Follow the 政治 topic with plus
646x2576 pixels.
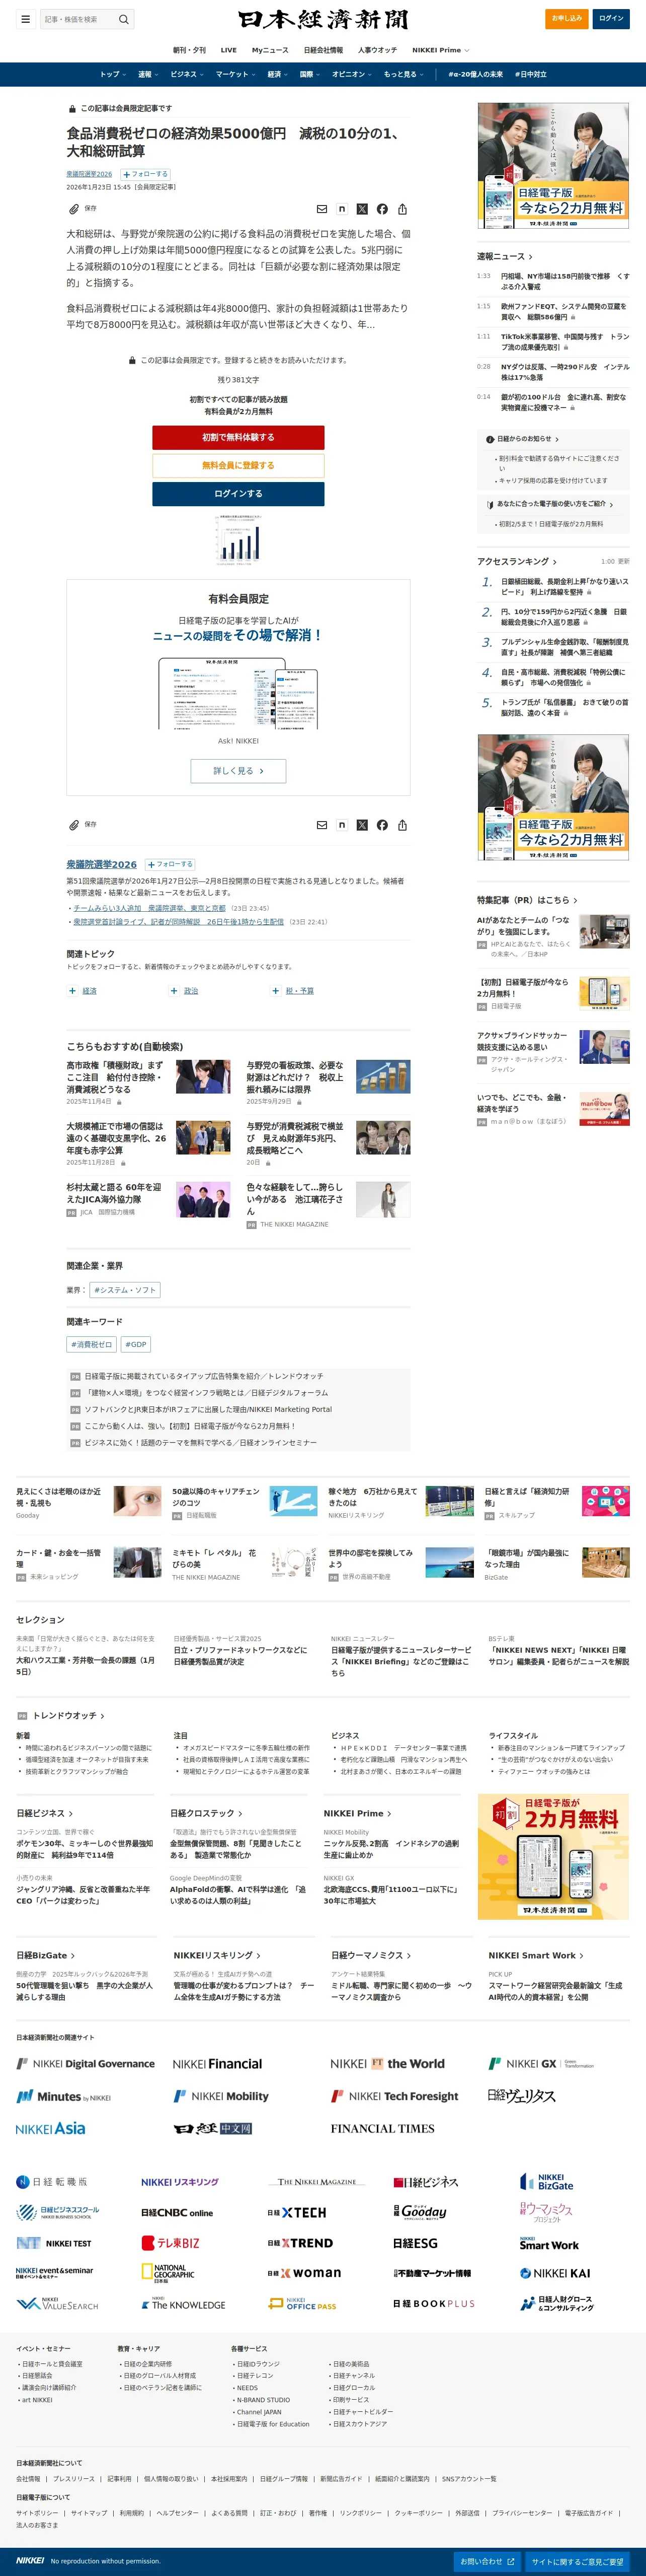coord(174,991)
